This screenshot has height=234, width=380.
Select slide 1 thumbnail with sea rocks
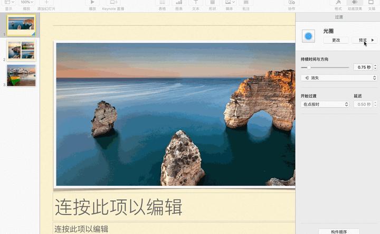point(21,25)
